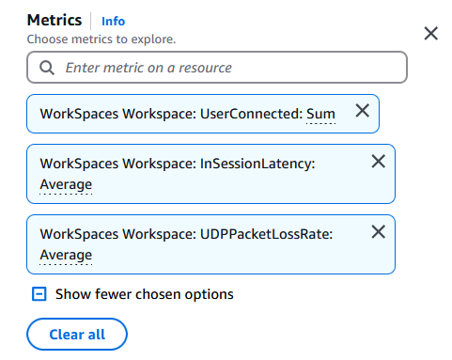This screenshot has width=452, height=360.
Task: Select the 'WorkSpaces Workspace: InSessionLatency' text
Action: click(x=178, y=164)
